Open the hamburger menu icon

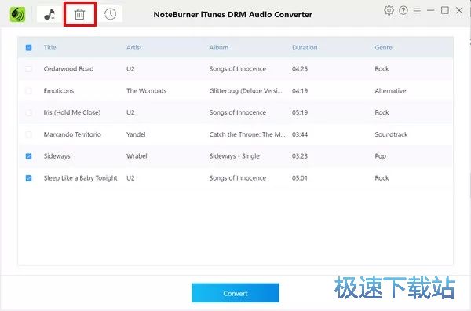coord(417,11)
